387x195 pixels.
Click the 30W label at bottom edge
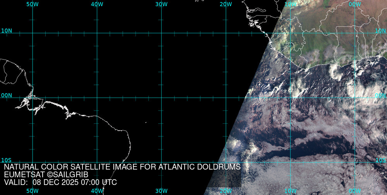coord(161,191)
